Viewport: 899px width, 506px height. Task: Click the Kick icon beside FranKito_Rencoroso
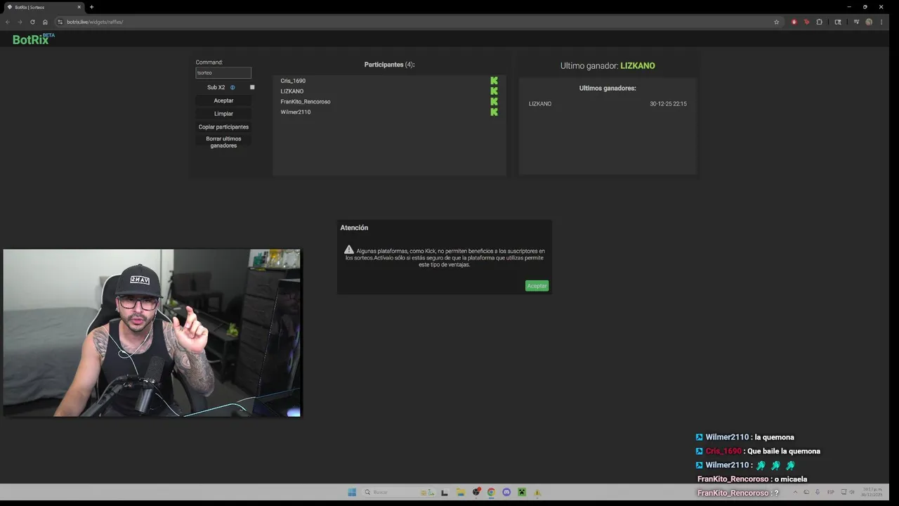tap(494, 101)
